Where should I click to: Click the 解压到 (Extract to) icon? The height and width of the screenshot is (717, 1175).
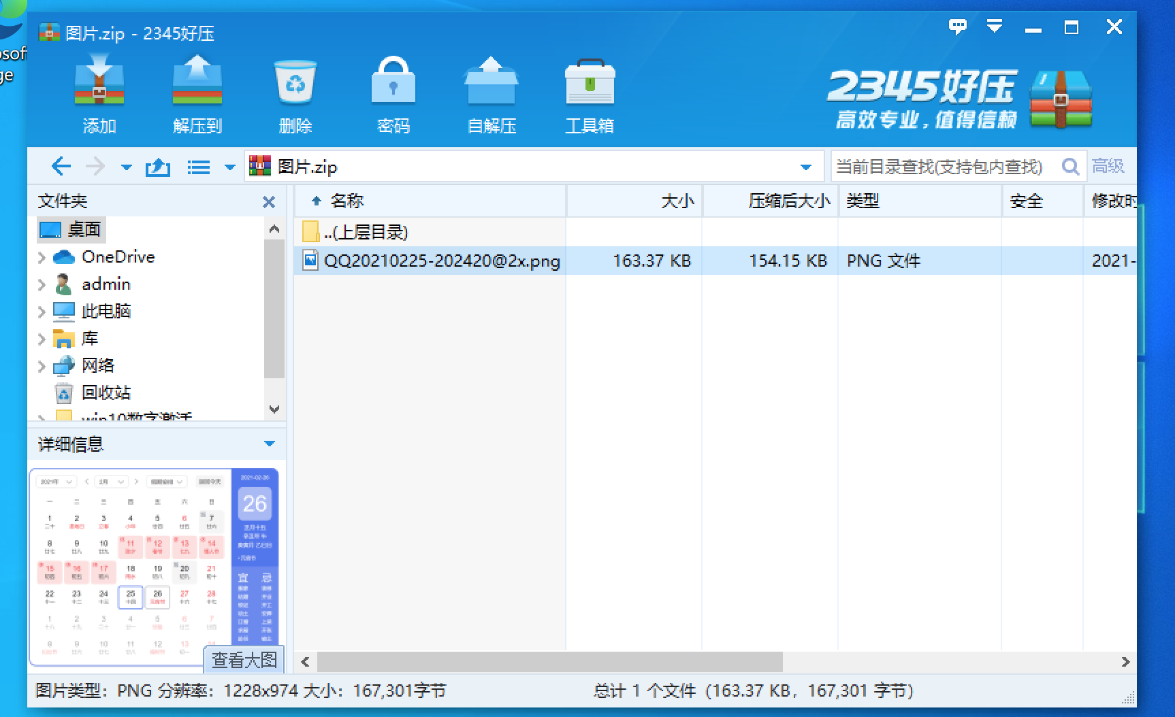197,95
